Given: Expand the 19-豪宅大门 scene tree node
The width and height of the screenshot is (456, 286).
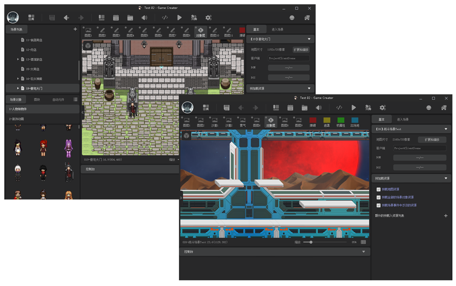Looking at the screenshot, I should (x=18, y=88).
